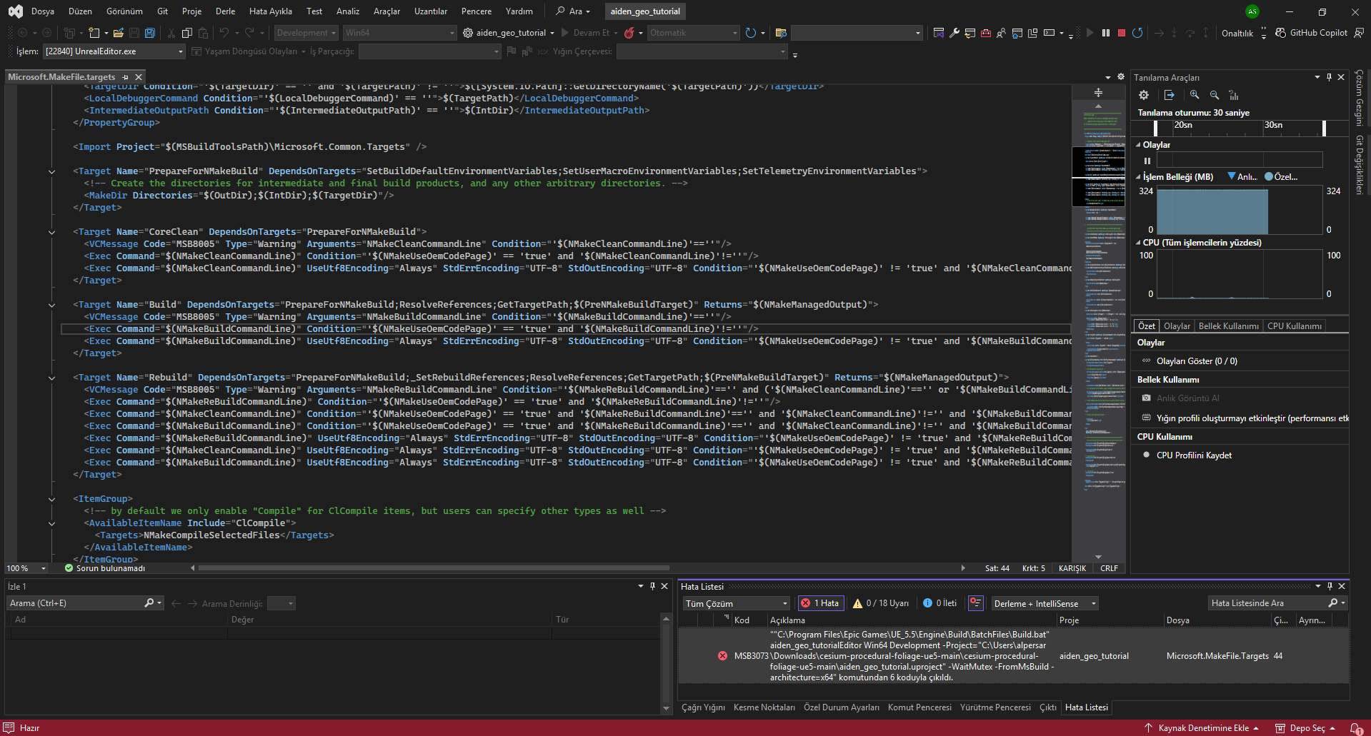Open the Diagnostic Tools settings gear
1371x736 pixels.
[x=1144, y=95]
